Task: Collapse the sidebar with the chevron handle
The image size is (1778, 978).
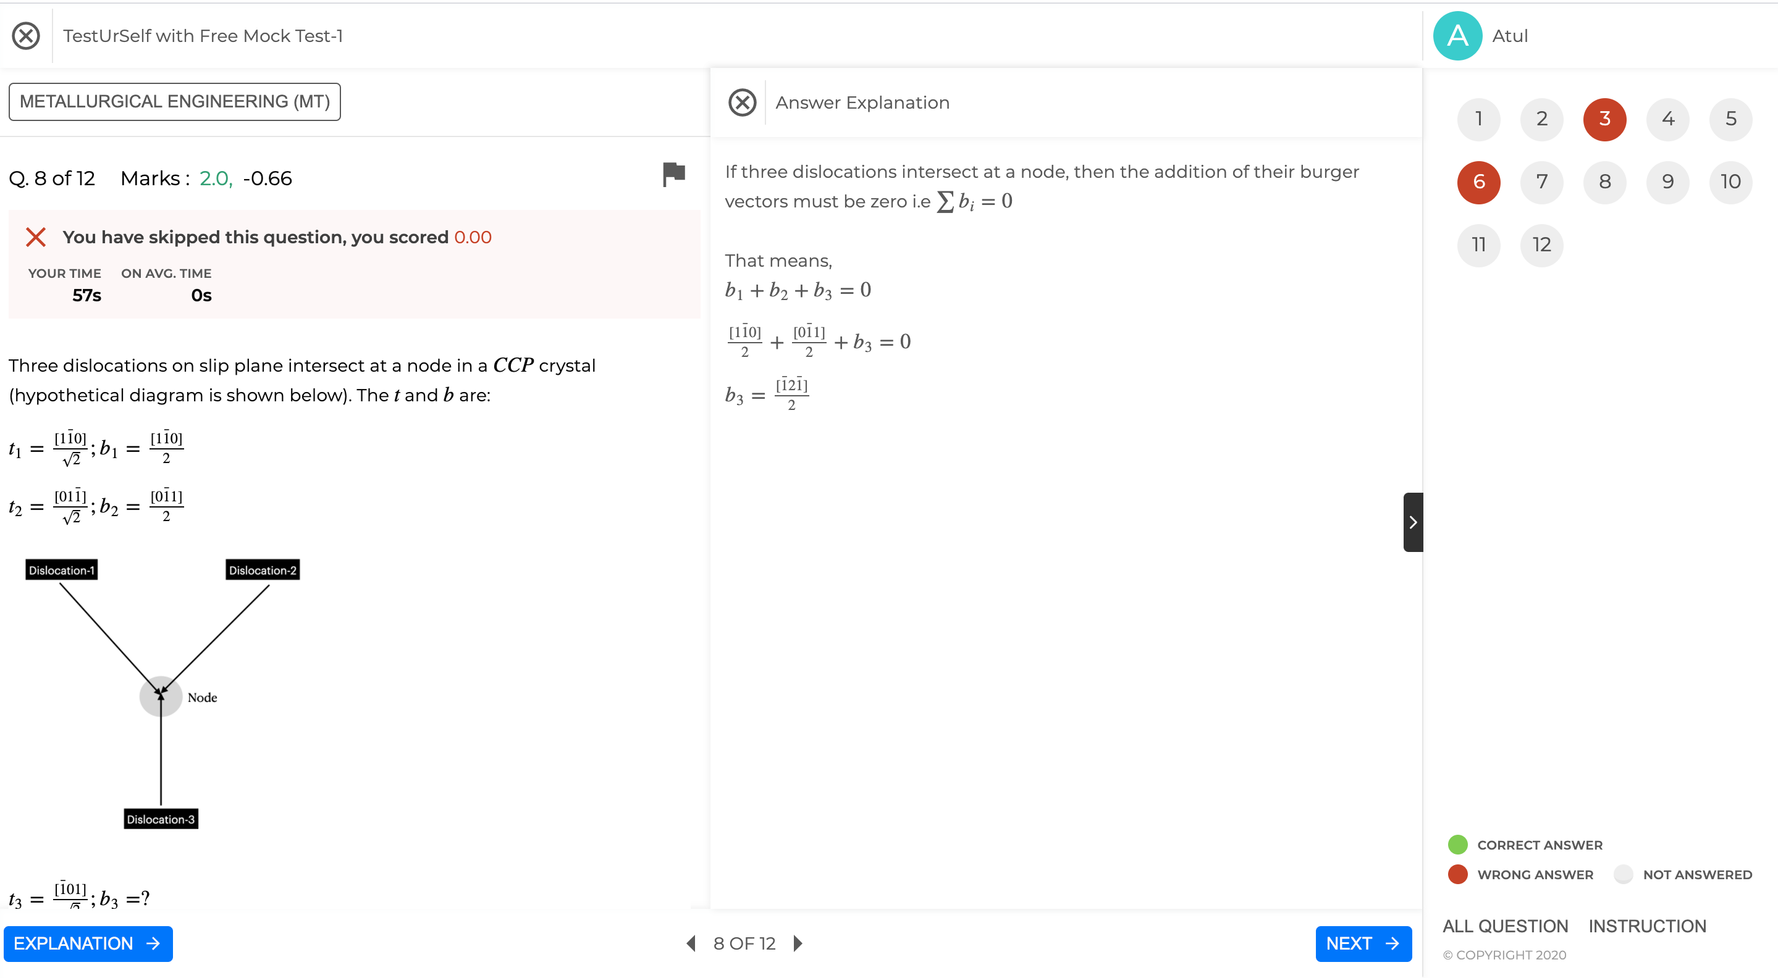Action: pos(1412,522)
